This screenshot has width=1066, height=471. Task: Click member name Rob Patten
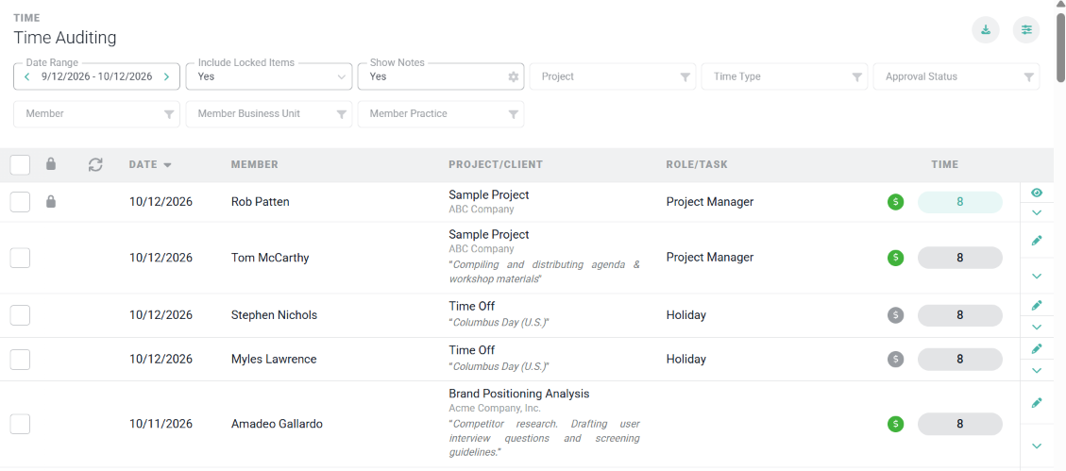click(261, 202)
